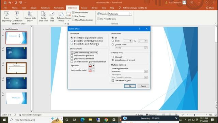This screenshot has height=123, width=218.
Task: Open Resolution dropdown
Action: (145, 78)
